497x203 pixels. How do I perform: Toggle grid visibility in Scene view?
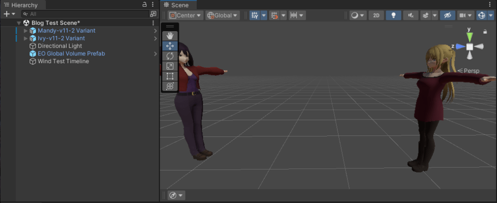point(255,15)
